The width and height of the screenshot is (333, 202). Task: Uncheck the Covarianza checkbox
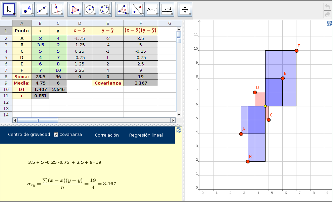[56, 135]
